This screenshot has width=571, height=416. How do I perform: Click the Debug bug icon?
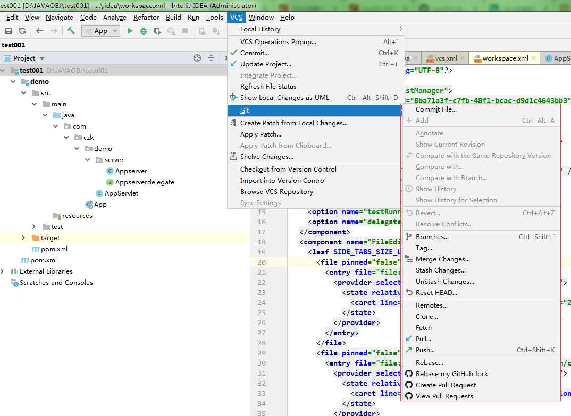coord(144,31)
